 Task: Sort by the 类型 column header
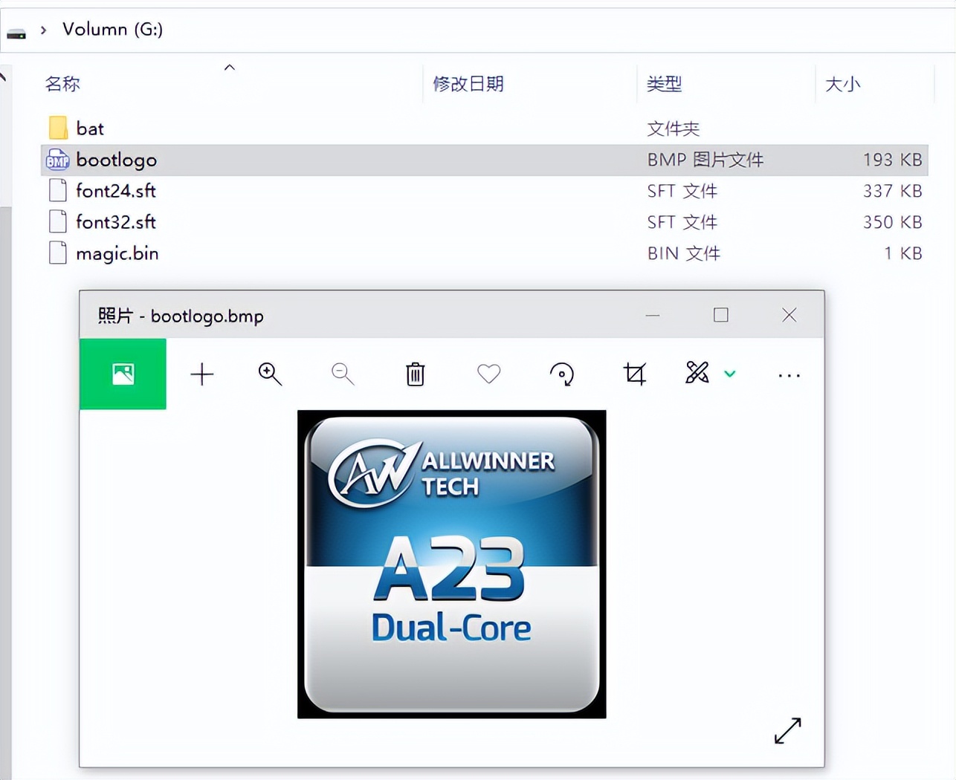click(x=665, y=84)
